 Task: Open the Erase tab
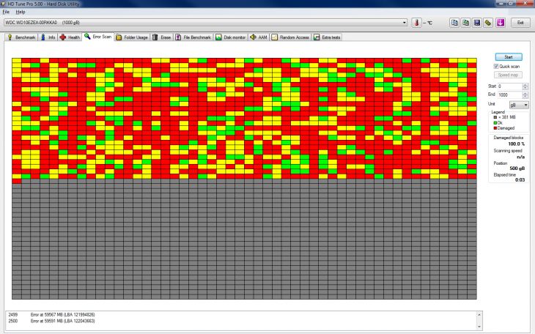[x=162, y=37]
